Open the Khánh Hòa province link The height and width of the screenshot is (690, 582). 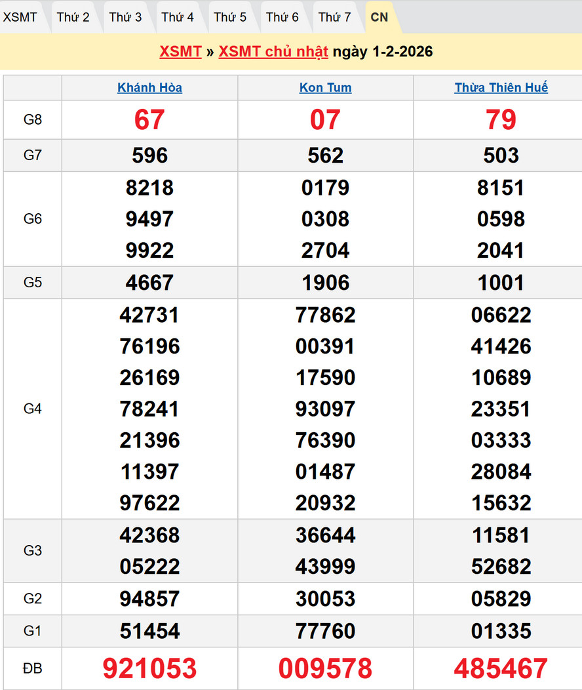click(x=149, y=87)
